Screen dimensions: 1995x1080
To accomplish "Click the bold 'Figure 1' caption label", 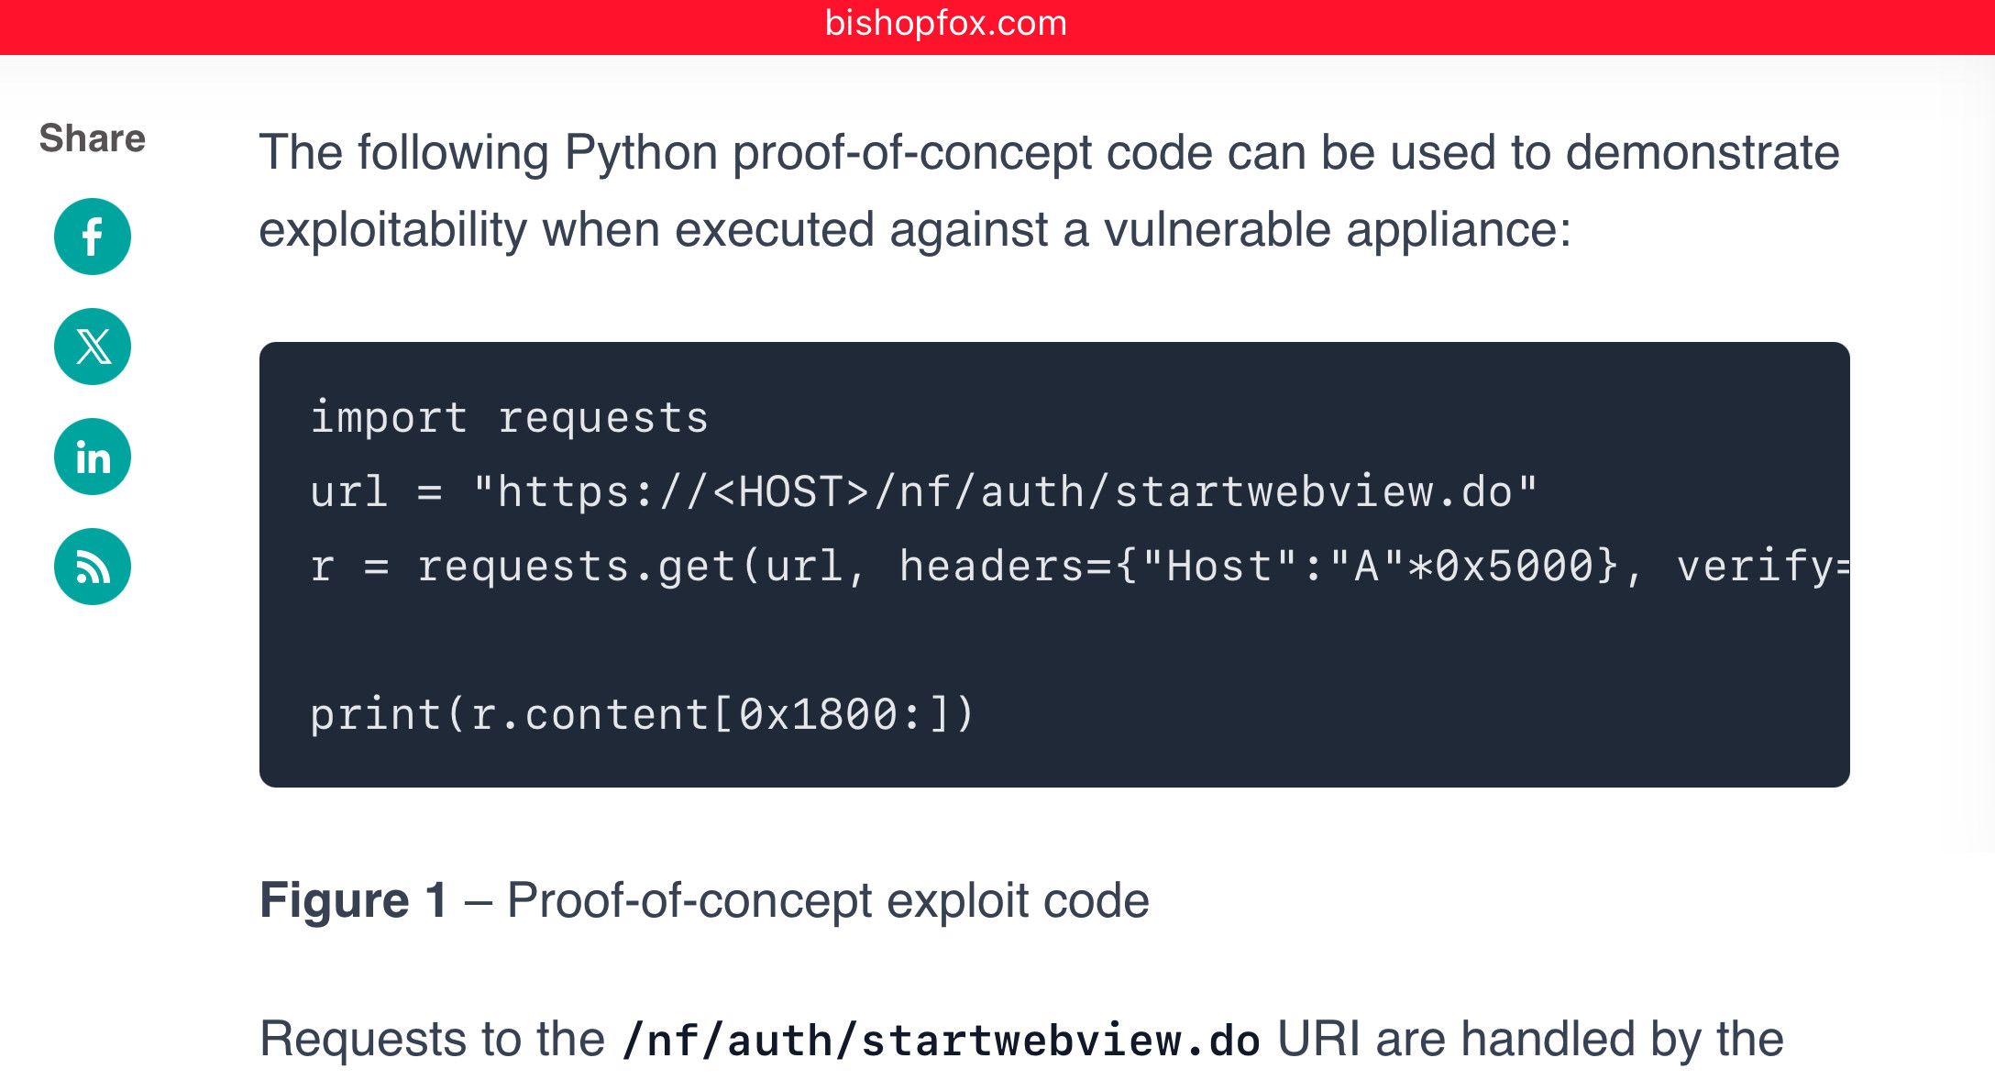I will pyautogui.click(x=354, y=900).
